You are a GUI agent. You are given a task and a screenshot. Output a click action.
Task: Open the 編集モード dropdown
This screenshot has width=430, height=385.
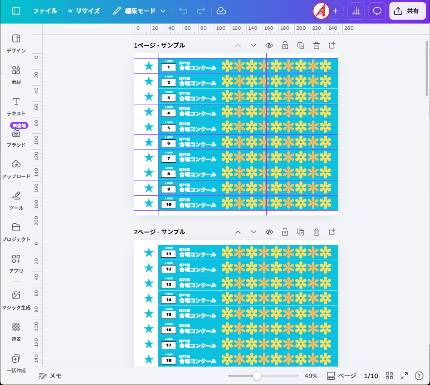(x=139, y=11)
